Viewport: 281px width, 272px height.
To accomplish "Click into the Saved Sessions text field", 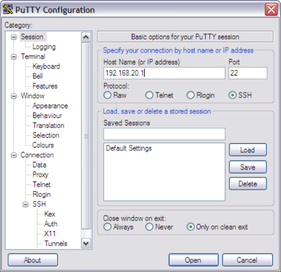I will 164,134.
